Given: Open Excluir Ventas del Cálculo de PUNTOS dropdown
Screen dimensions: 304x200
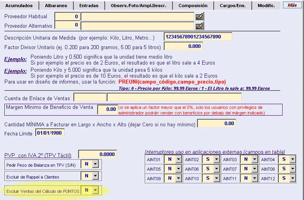Looking at the screenshot, I should pos(95,190).
